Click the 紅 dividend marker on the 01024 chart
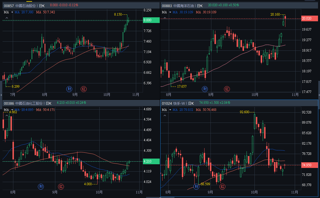The image size is (320, 198). tap(222, 186)
